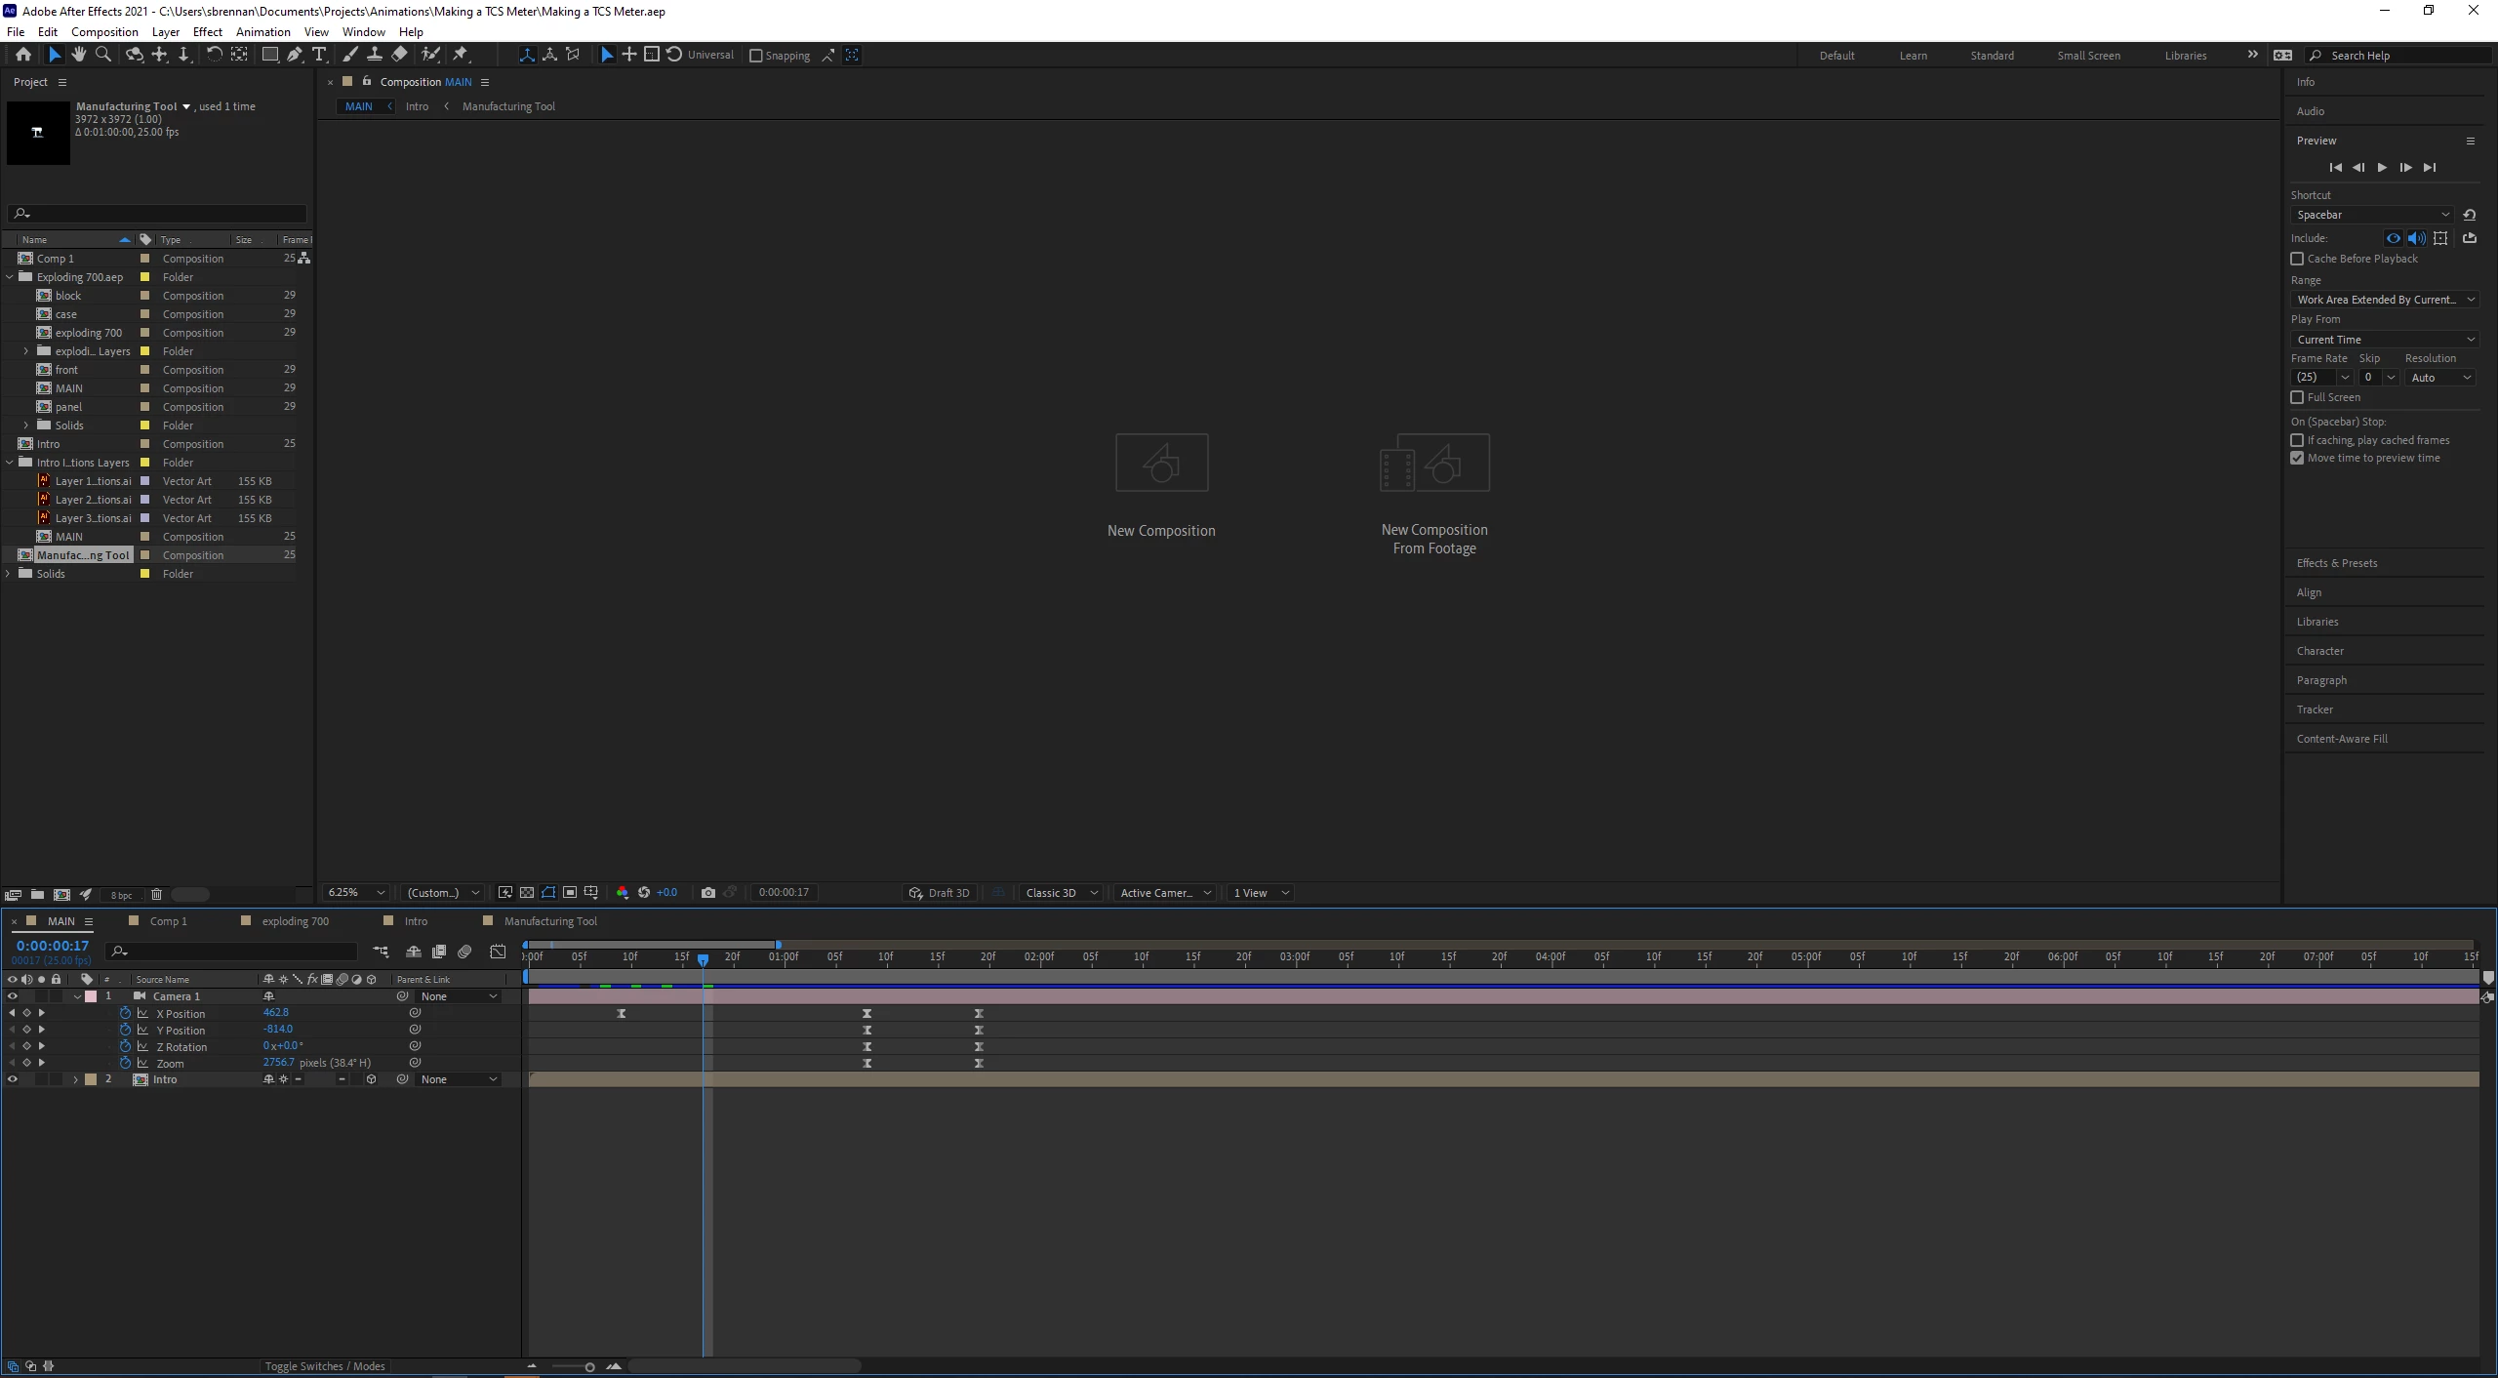Screen dimensions: 2498x1378
Task: Check Cache Before Playback option
Action: coord(2297,259)
